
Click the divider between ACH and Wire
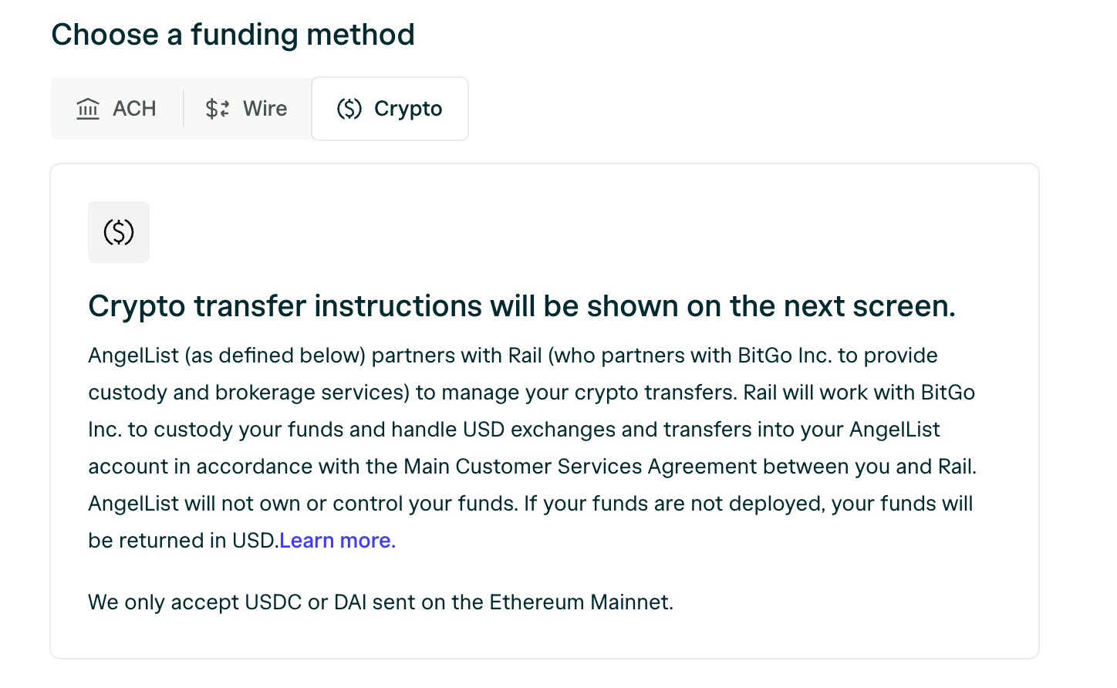(184, 109)
